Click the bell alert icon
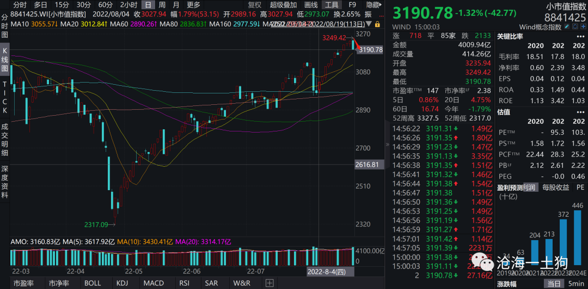Screen dimensions: 588x289 (x=575, y=27)
